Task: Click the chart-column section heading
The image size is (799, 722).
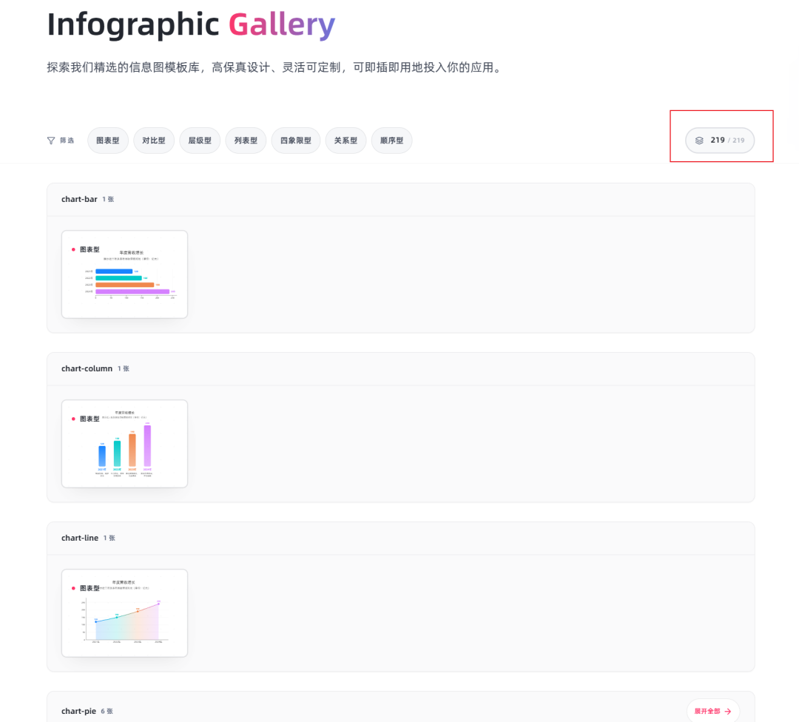Action: pos(87,368)
